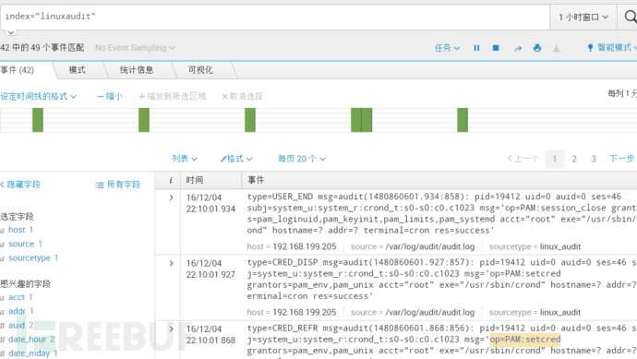Open the 格式 dropdown

(236, 159)
